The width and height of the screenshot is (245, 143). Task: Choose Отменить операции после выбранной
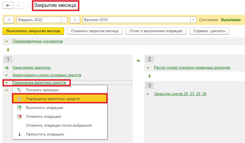click(x=60, y=125)
